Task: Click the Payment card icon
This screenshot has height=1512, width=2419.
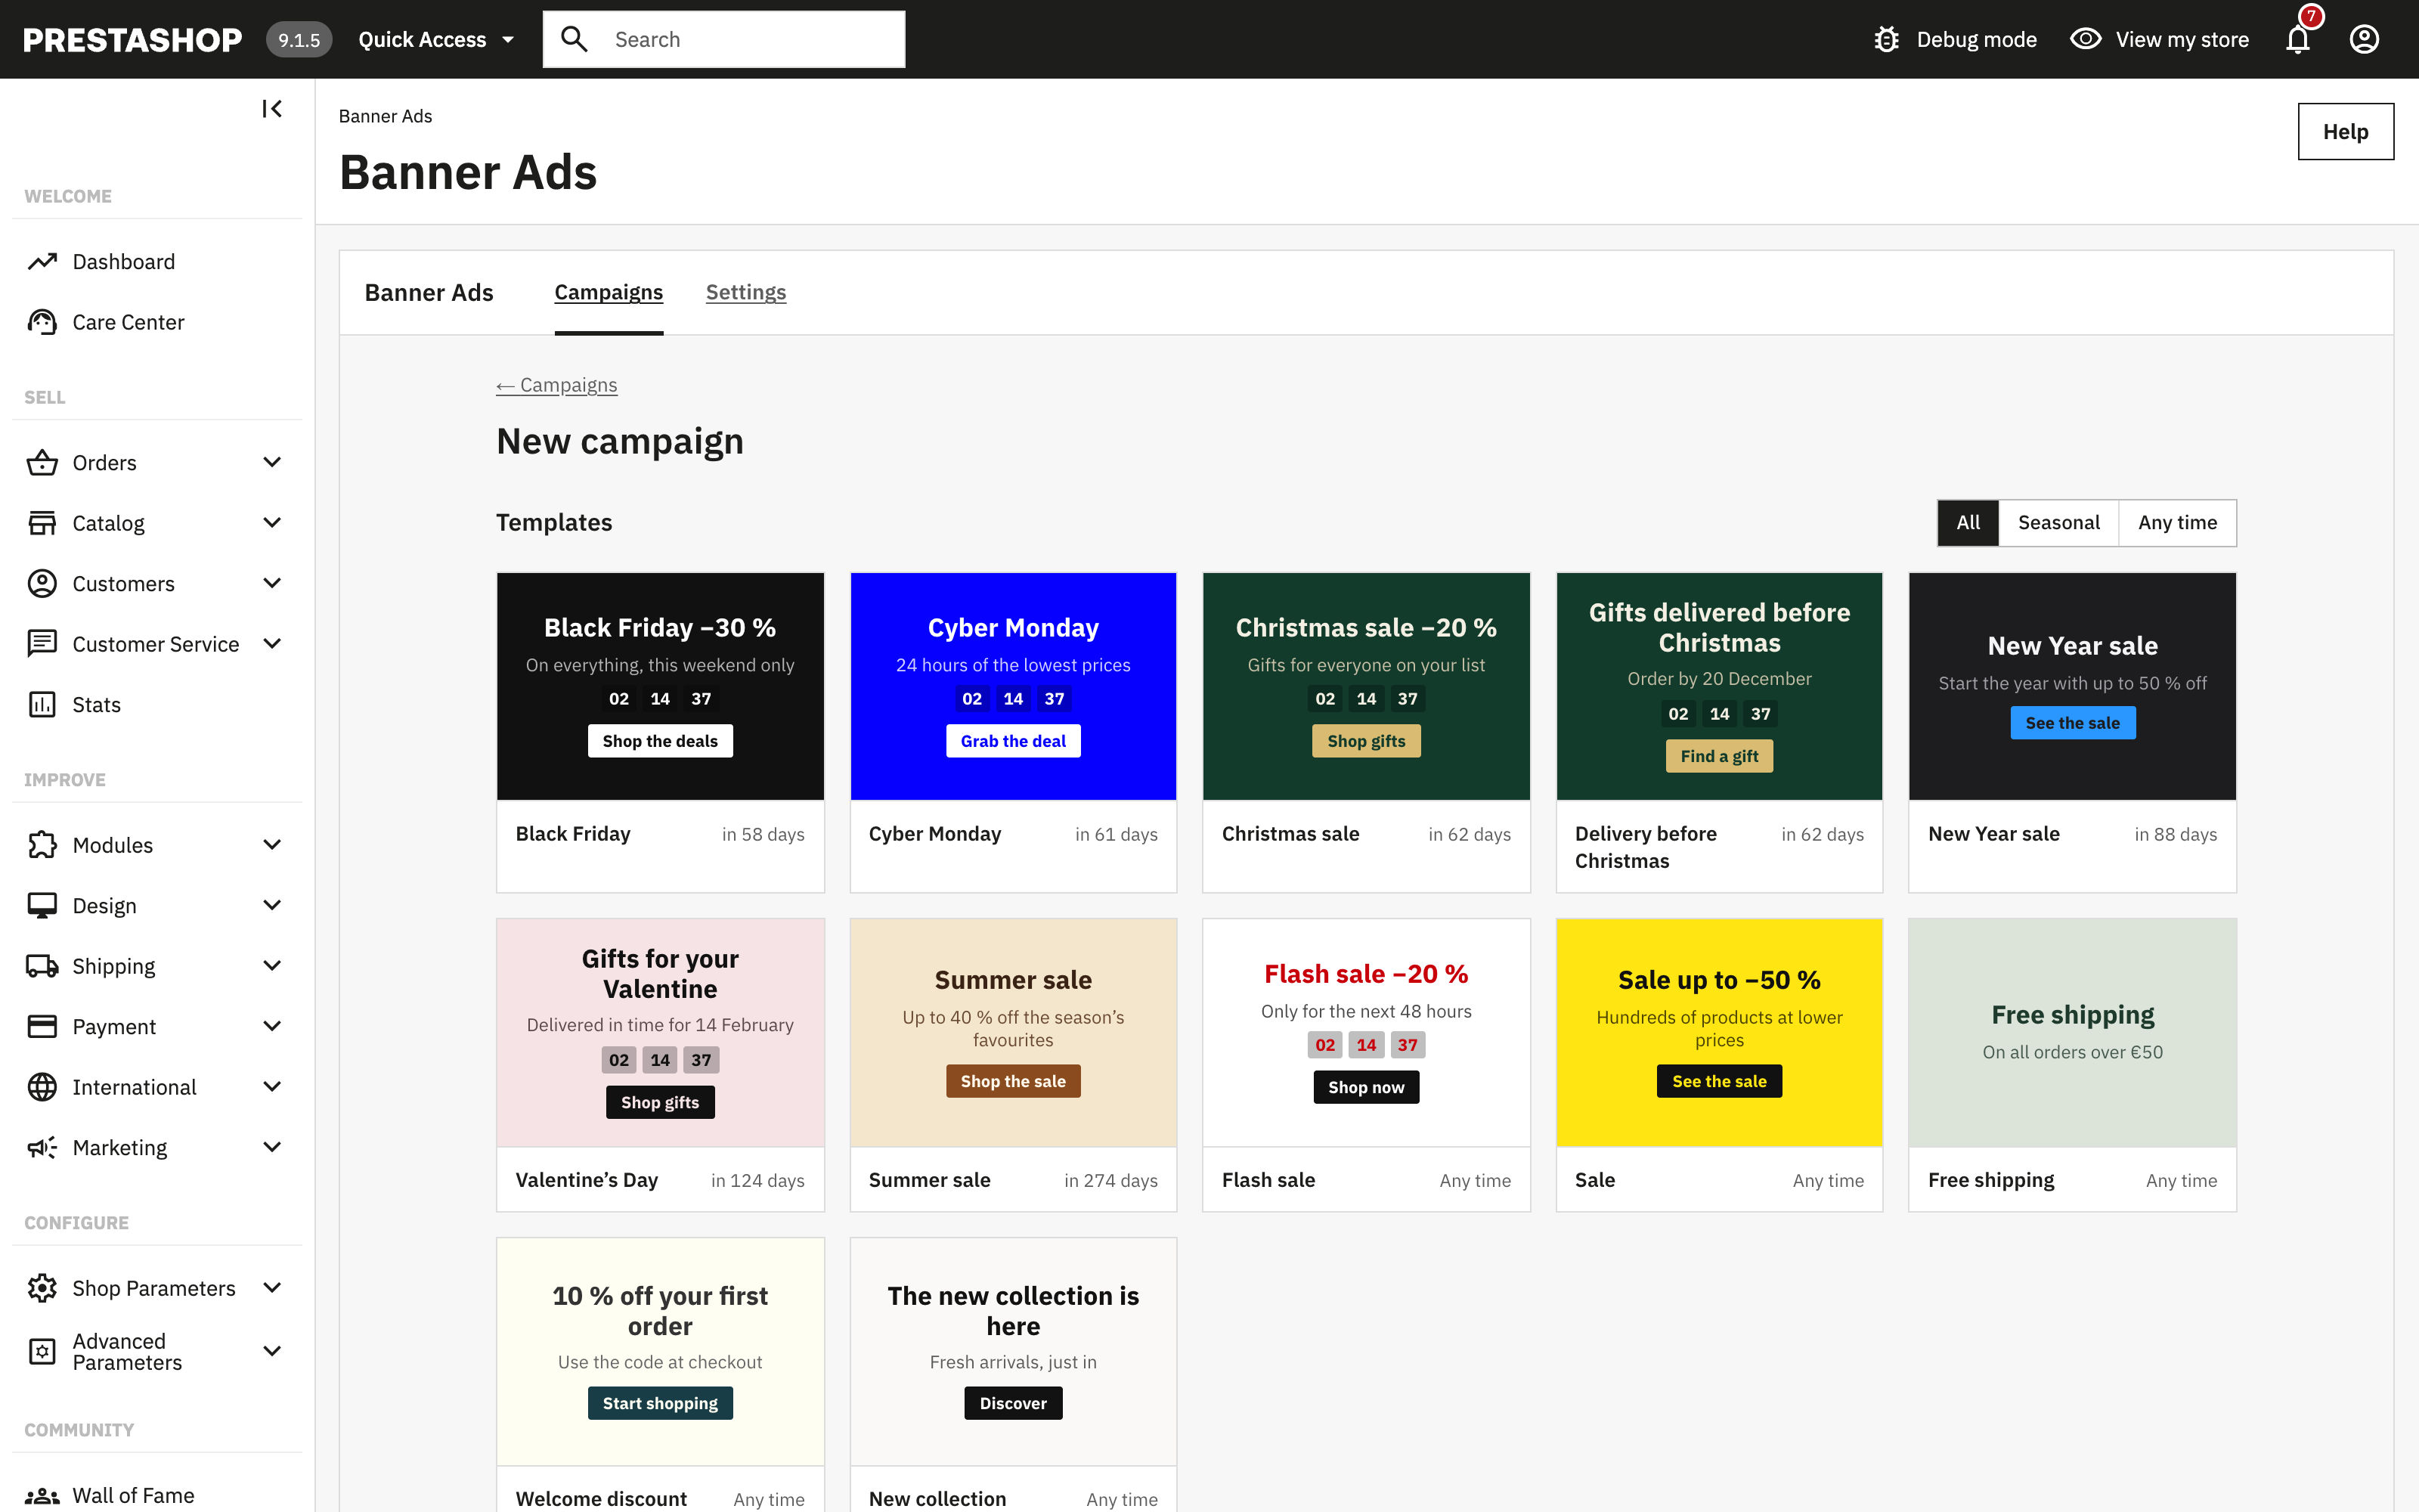Action: click(42, 1026)
